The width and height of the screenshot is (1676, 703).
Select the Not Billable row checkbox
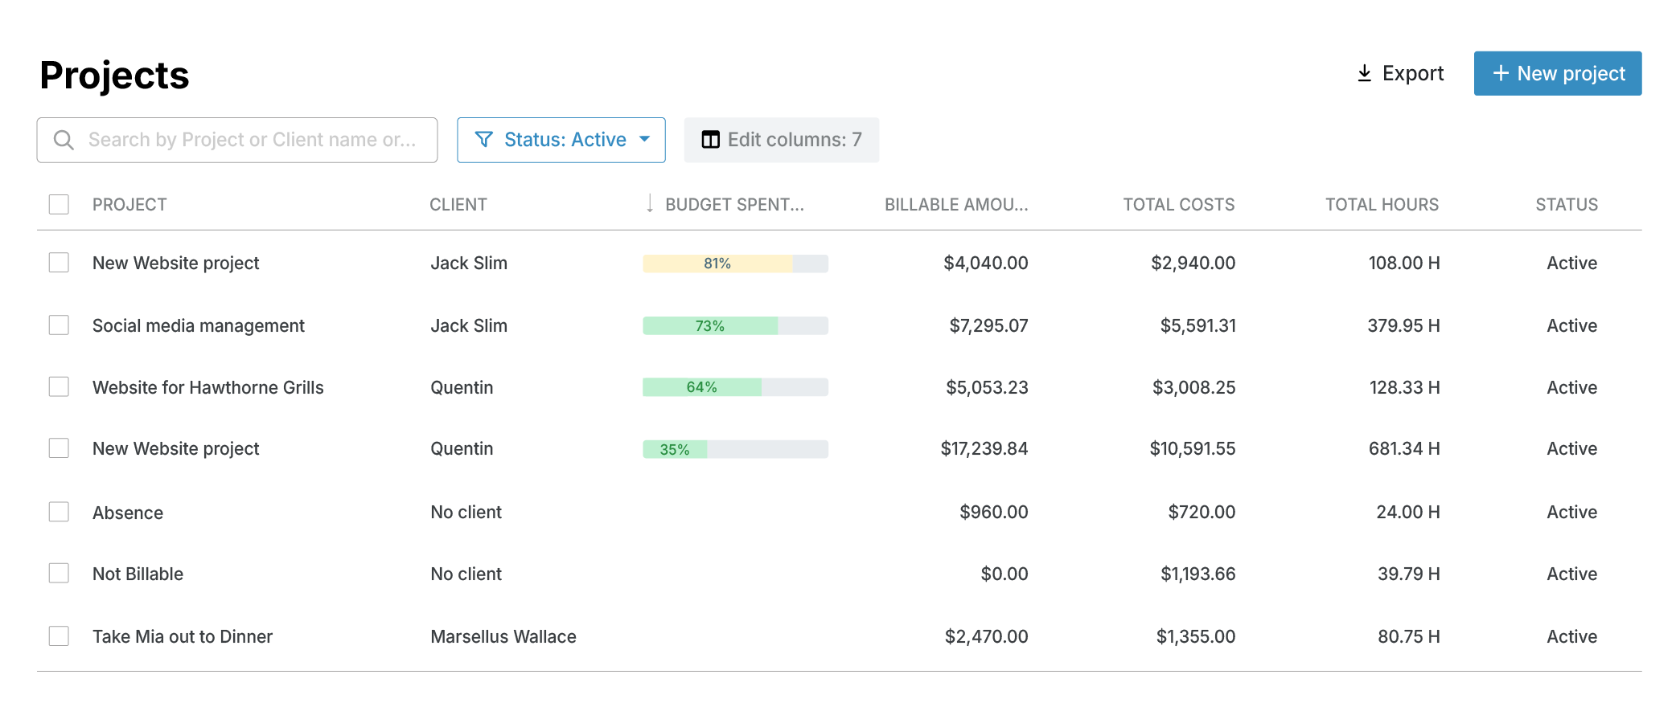(59, 574)
